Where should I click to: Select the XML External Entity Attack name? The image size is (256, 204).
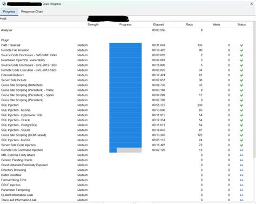(x=18, y=155)
